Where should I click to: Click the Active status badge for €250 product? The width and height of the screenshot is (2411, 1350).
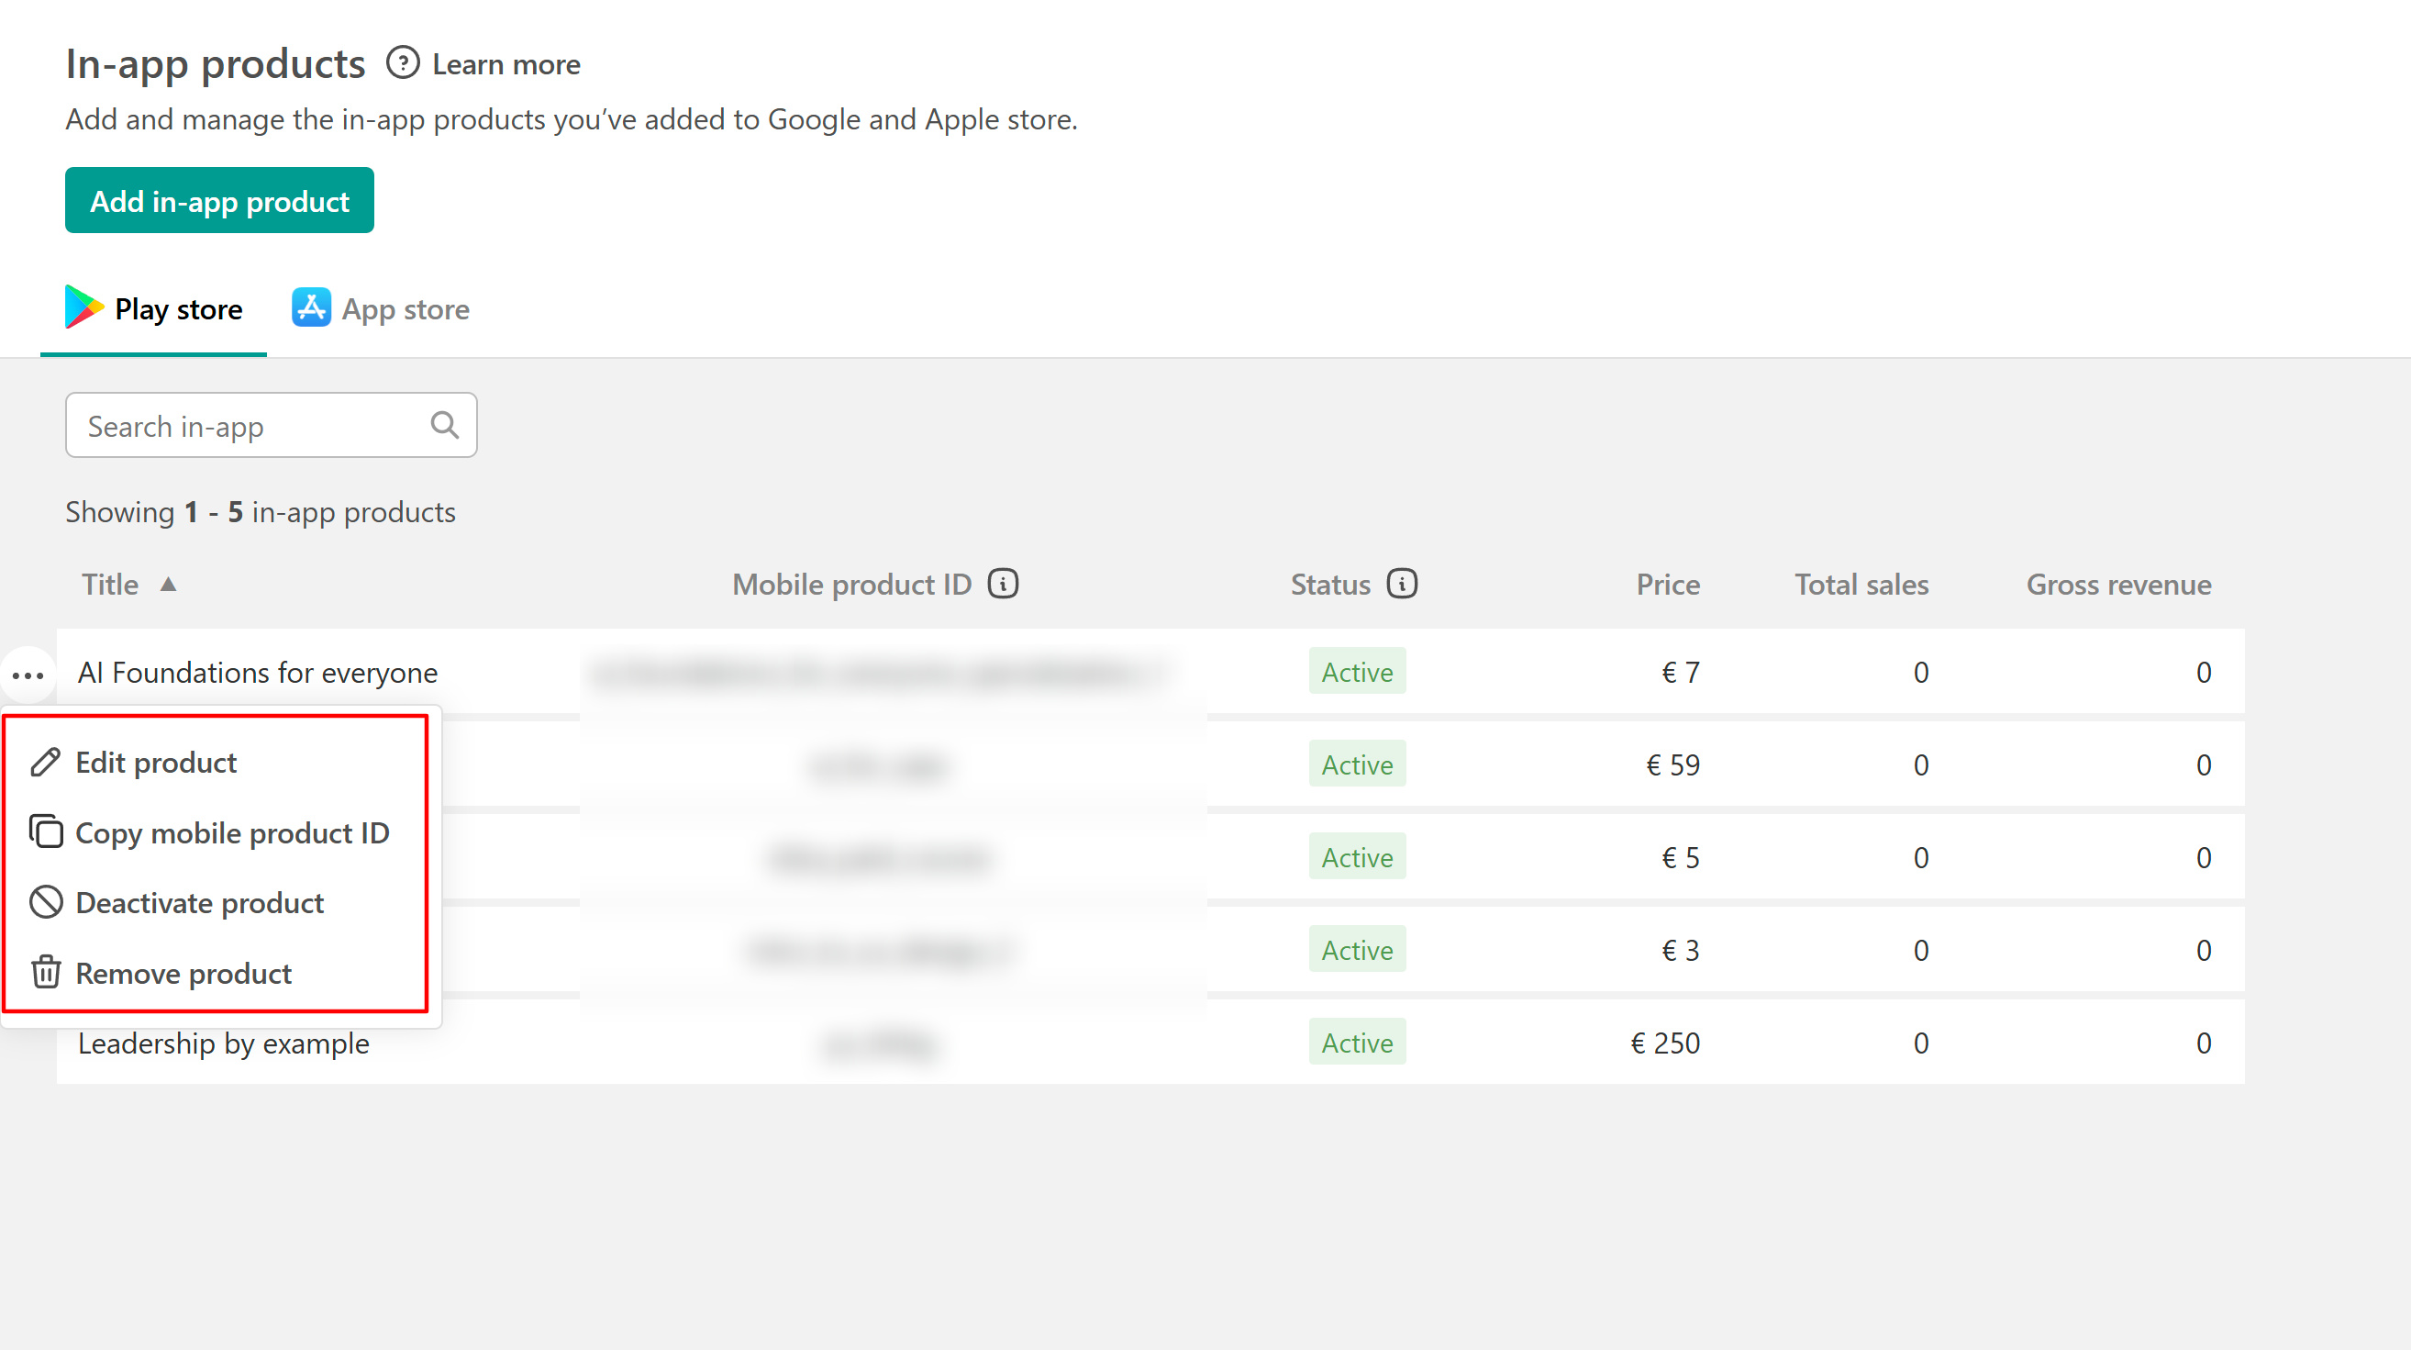click(x=1356, y=1042)
